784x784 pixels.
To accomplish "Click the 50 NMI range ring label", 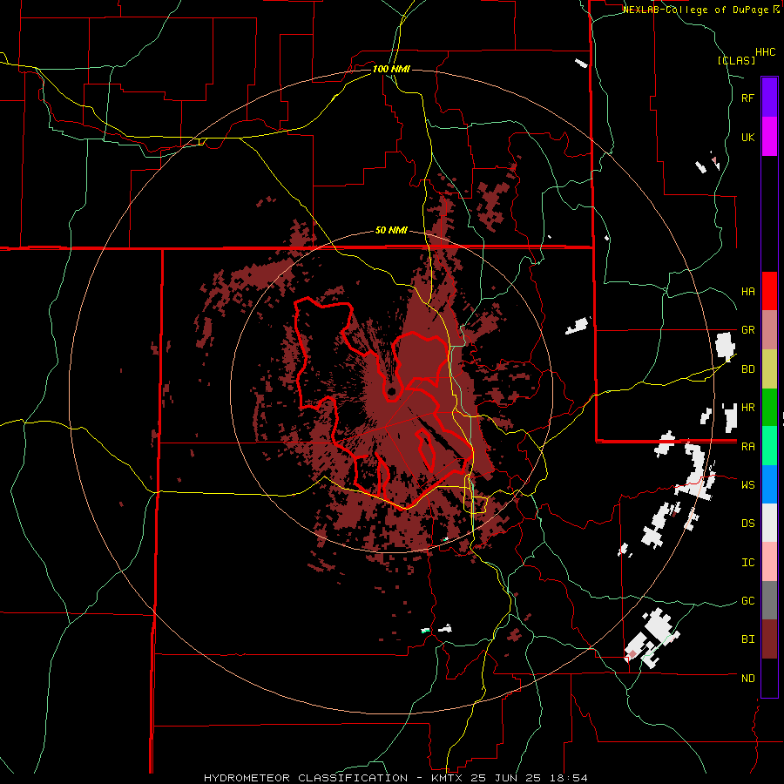I will pyautogui.click(x=391, y=230).
